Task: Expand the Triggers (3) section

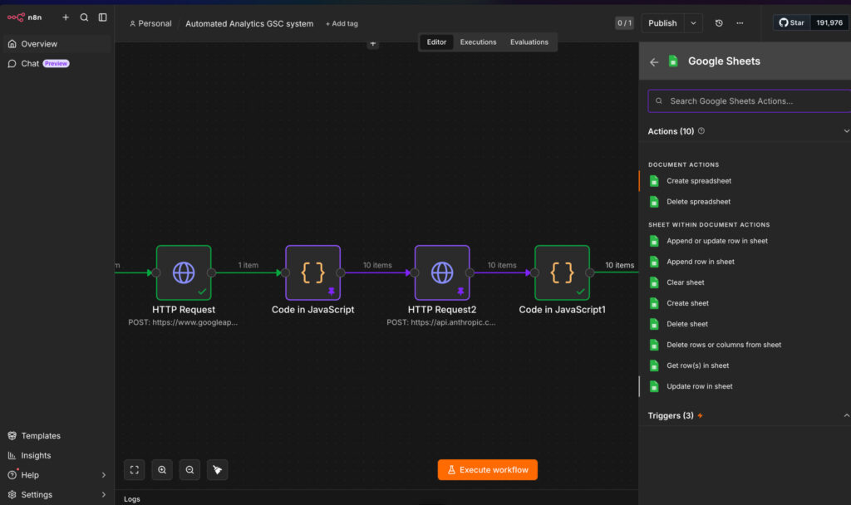Action: [846, 415]
